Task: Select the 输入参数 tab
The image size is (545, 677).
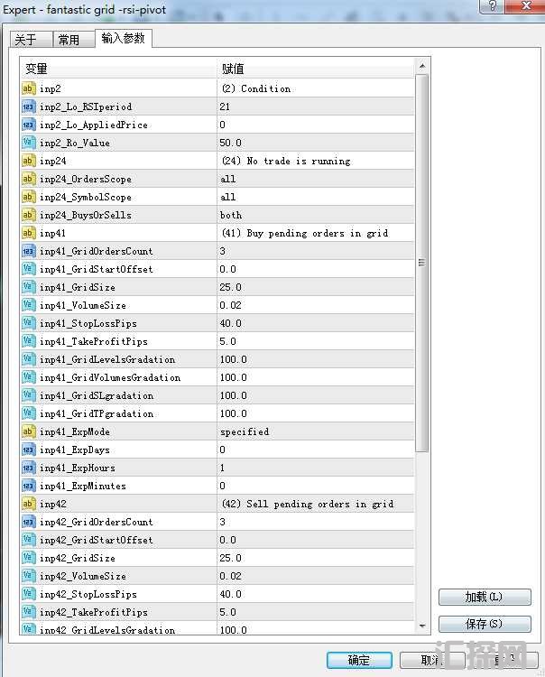Action: click(x=124, y=38)
